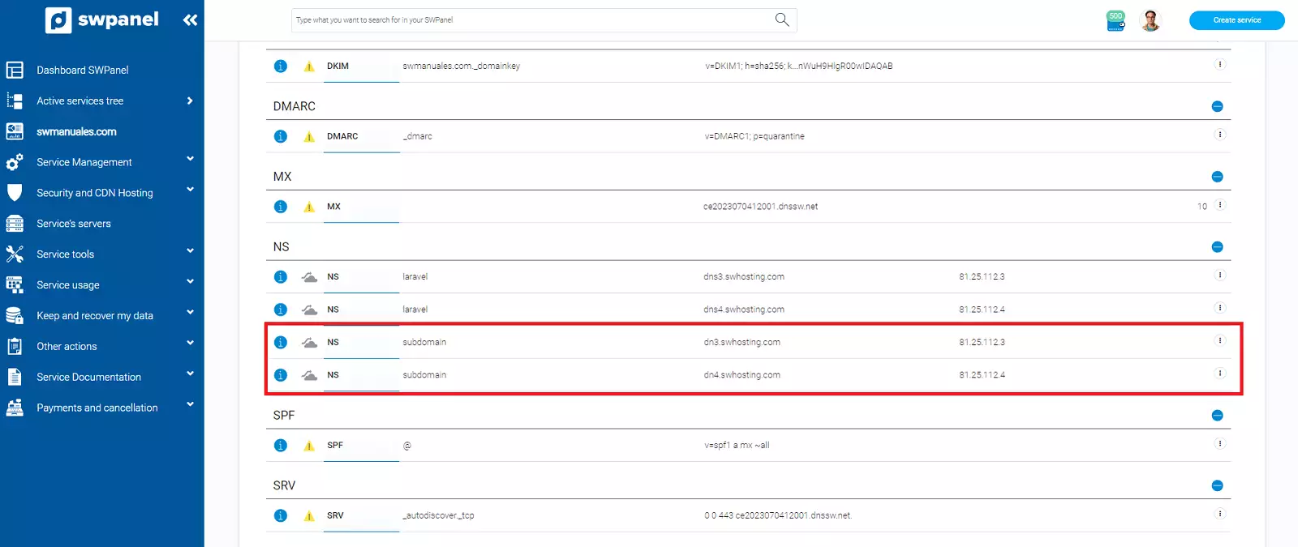Viewport: 1298px width, 547px height.
Task: Click the warning icon on DMARC record
Action: click(x=309, y=137)
